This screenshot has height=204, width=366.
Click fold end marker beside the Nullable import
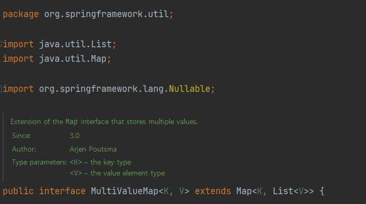click(x=1, y=89)
